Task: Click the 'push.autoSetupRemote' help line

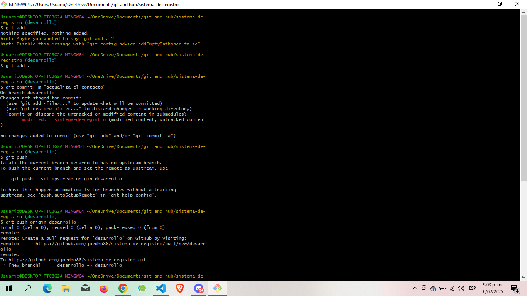Action: pos(78,195)
